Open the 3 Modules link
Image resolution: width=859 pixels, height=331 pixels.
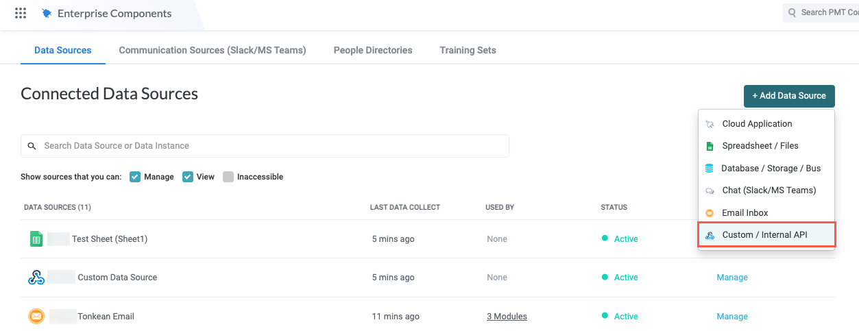pyautogui.click(x=507, y=317)
